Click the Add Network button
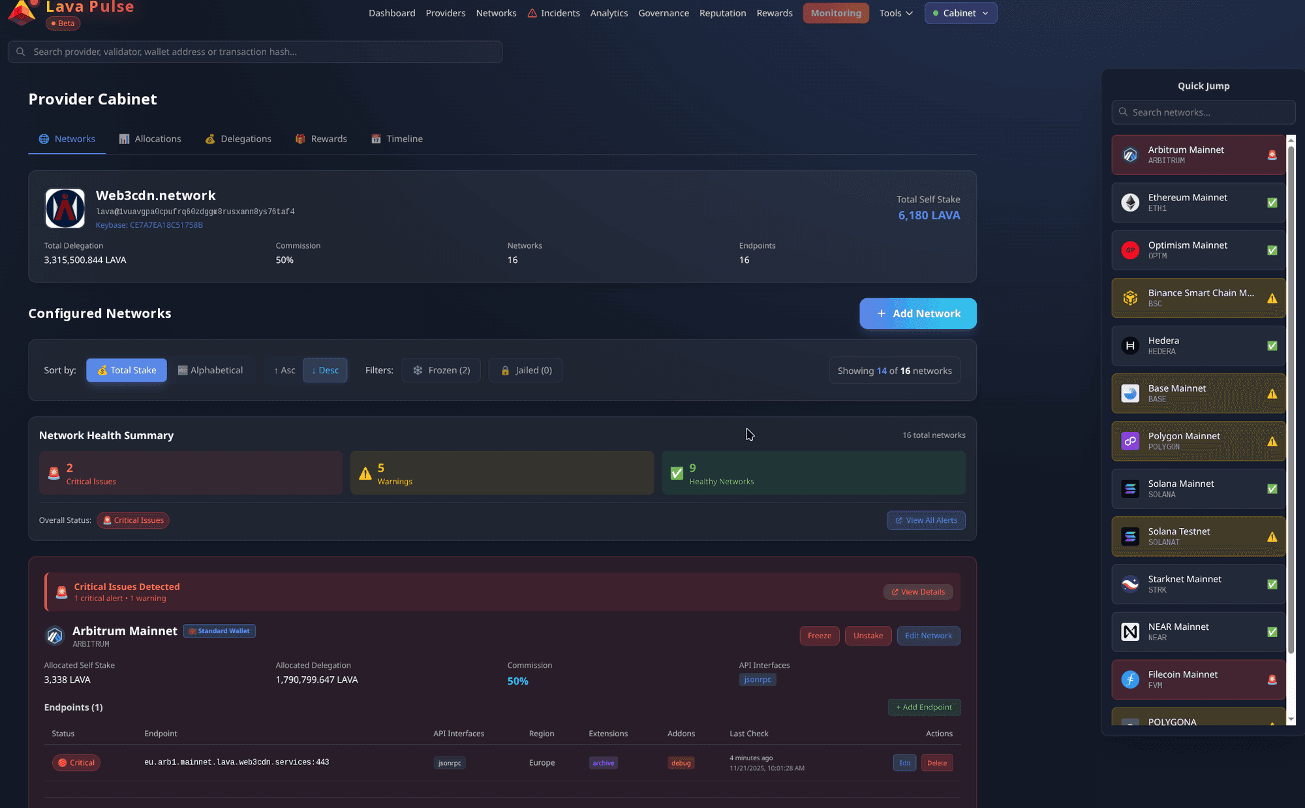 917,313
